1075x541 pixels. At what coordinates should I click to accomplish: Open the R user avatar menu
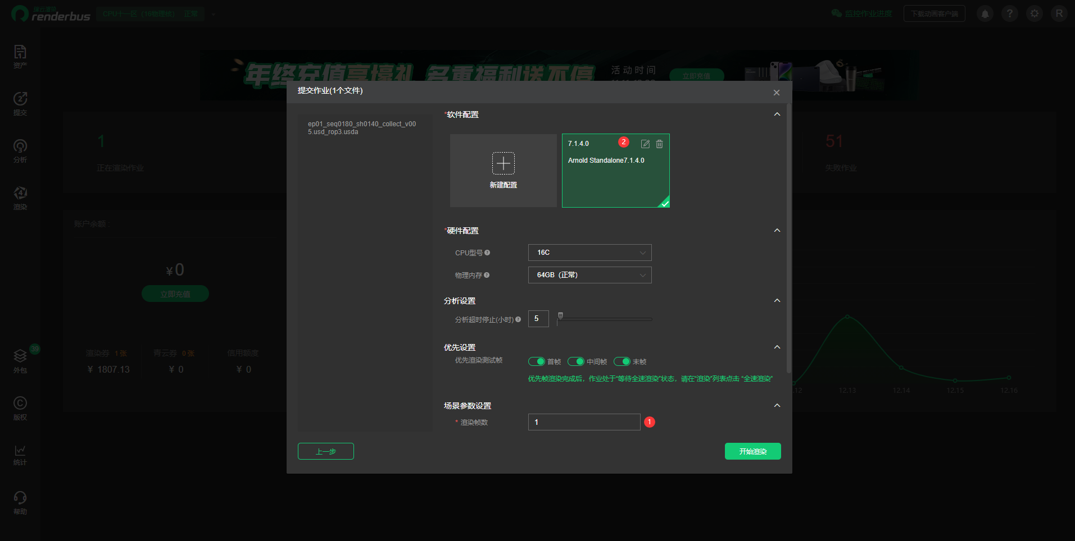point(1059,13)
